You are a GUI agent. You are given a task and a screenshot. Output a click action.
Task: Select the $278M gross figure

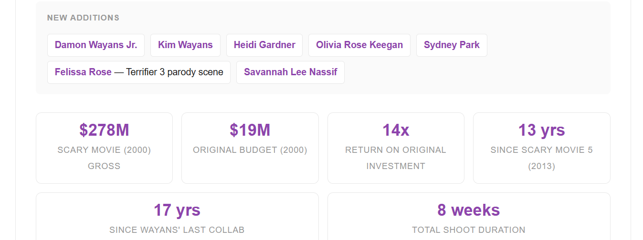[104, 130]
